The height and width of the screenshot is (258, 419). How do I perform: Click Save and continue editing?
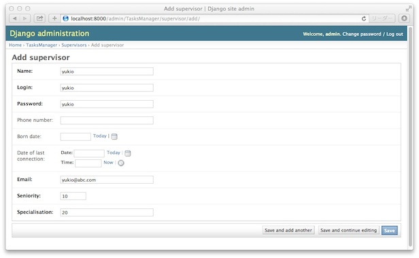point(348,230)
